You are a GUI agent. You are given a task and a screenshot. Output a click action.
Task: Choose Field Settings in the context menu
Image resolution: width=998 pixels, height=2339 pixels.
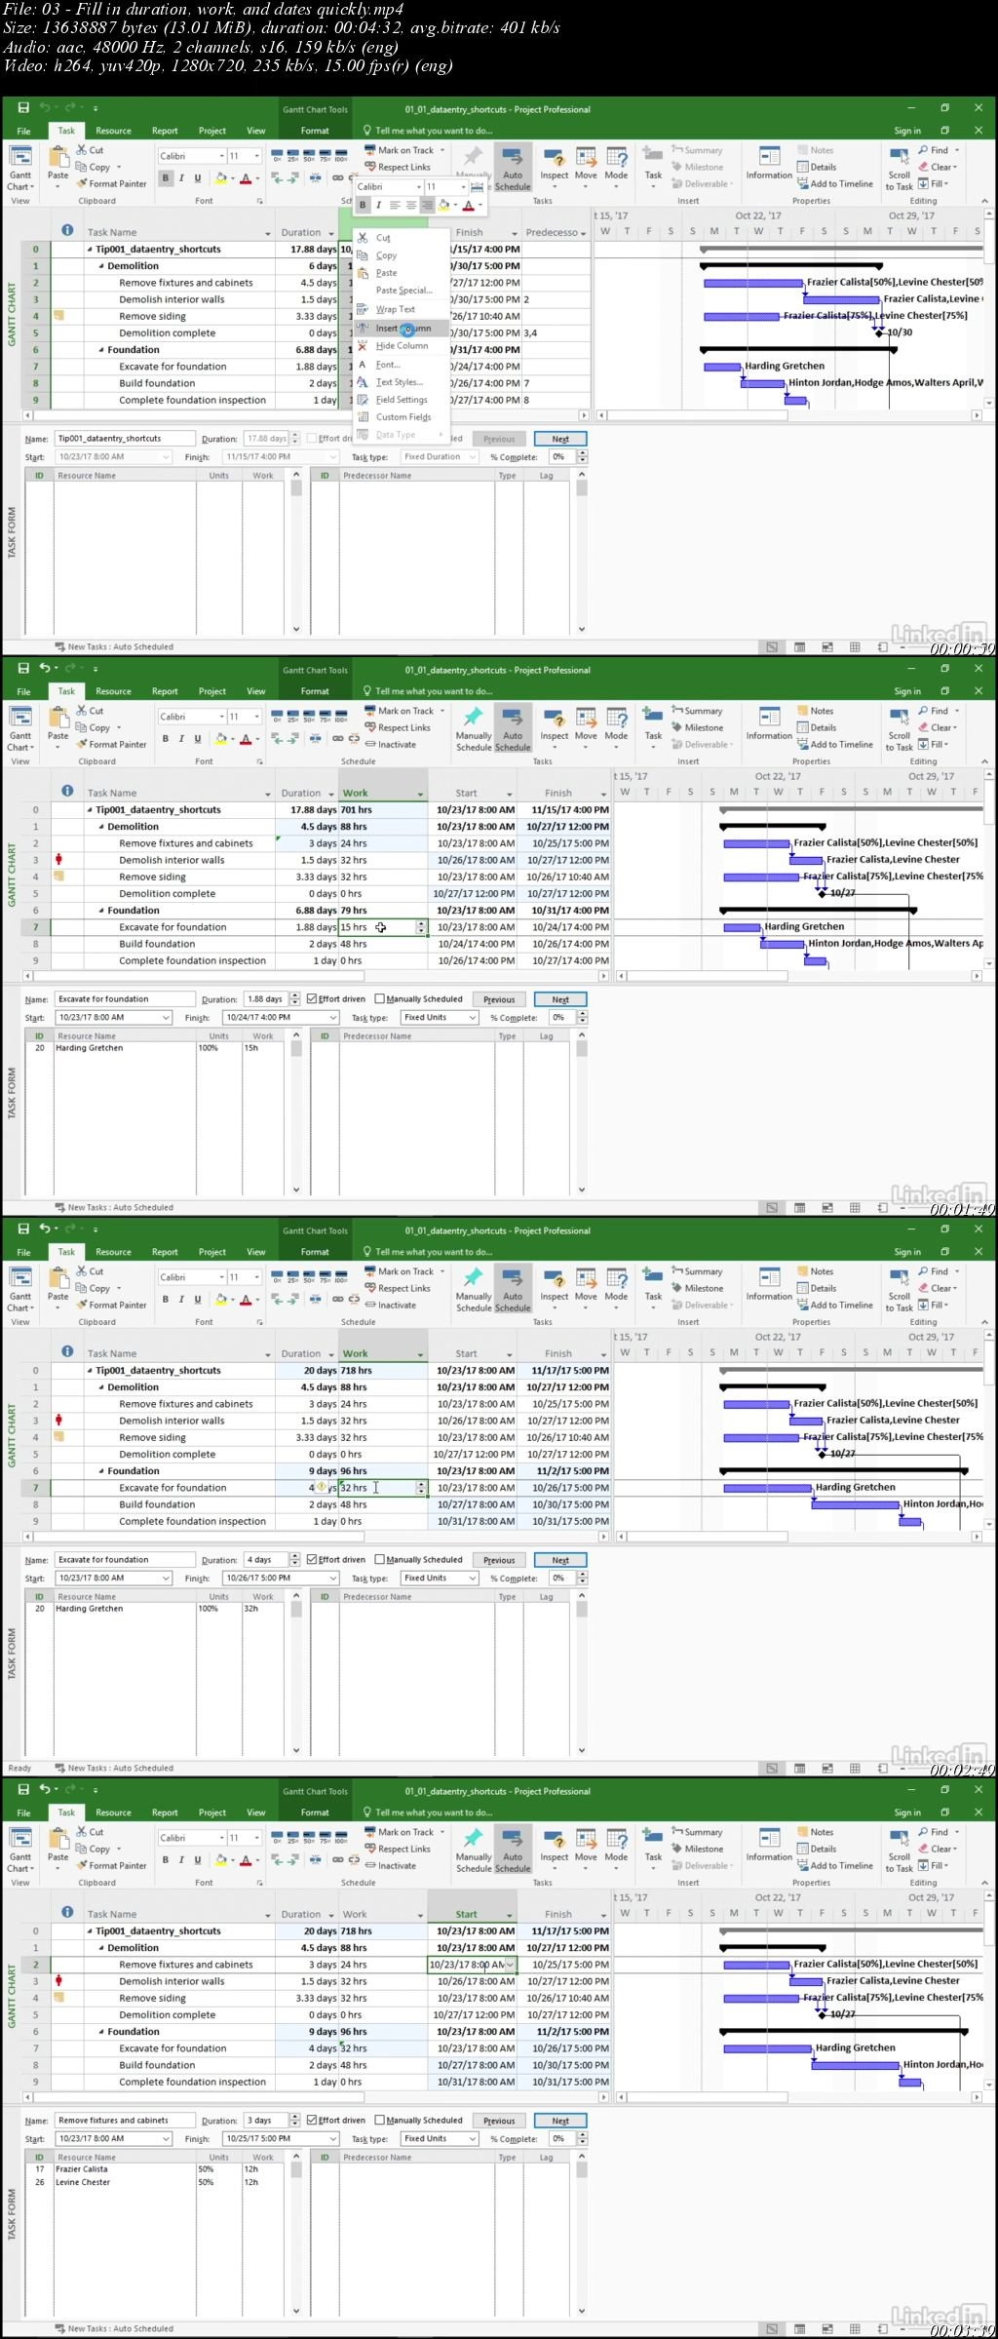click(402, 399)
